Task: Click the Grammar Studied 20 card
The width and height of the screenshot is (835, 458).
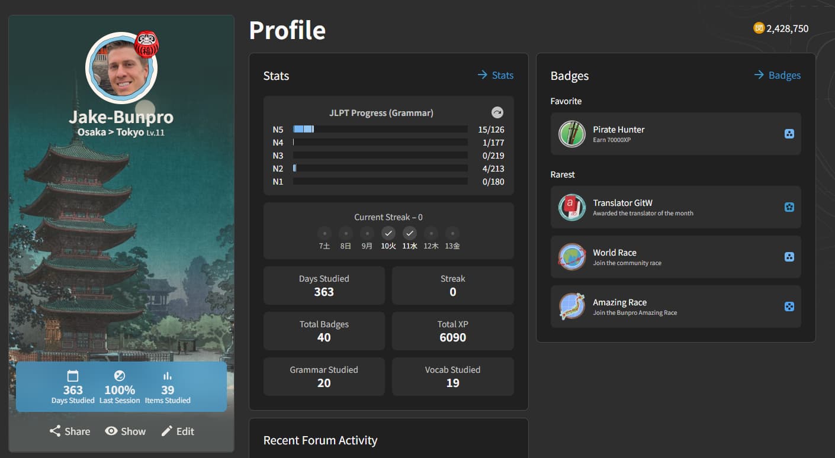Action: (324, 376)
